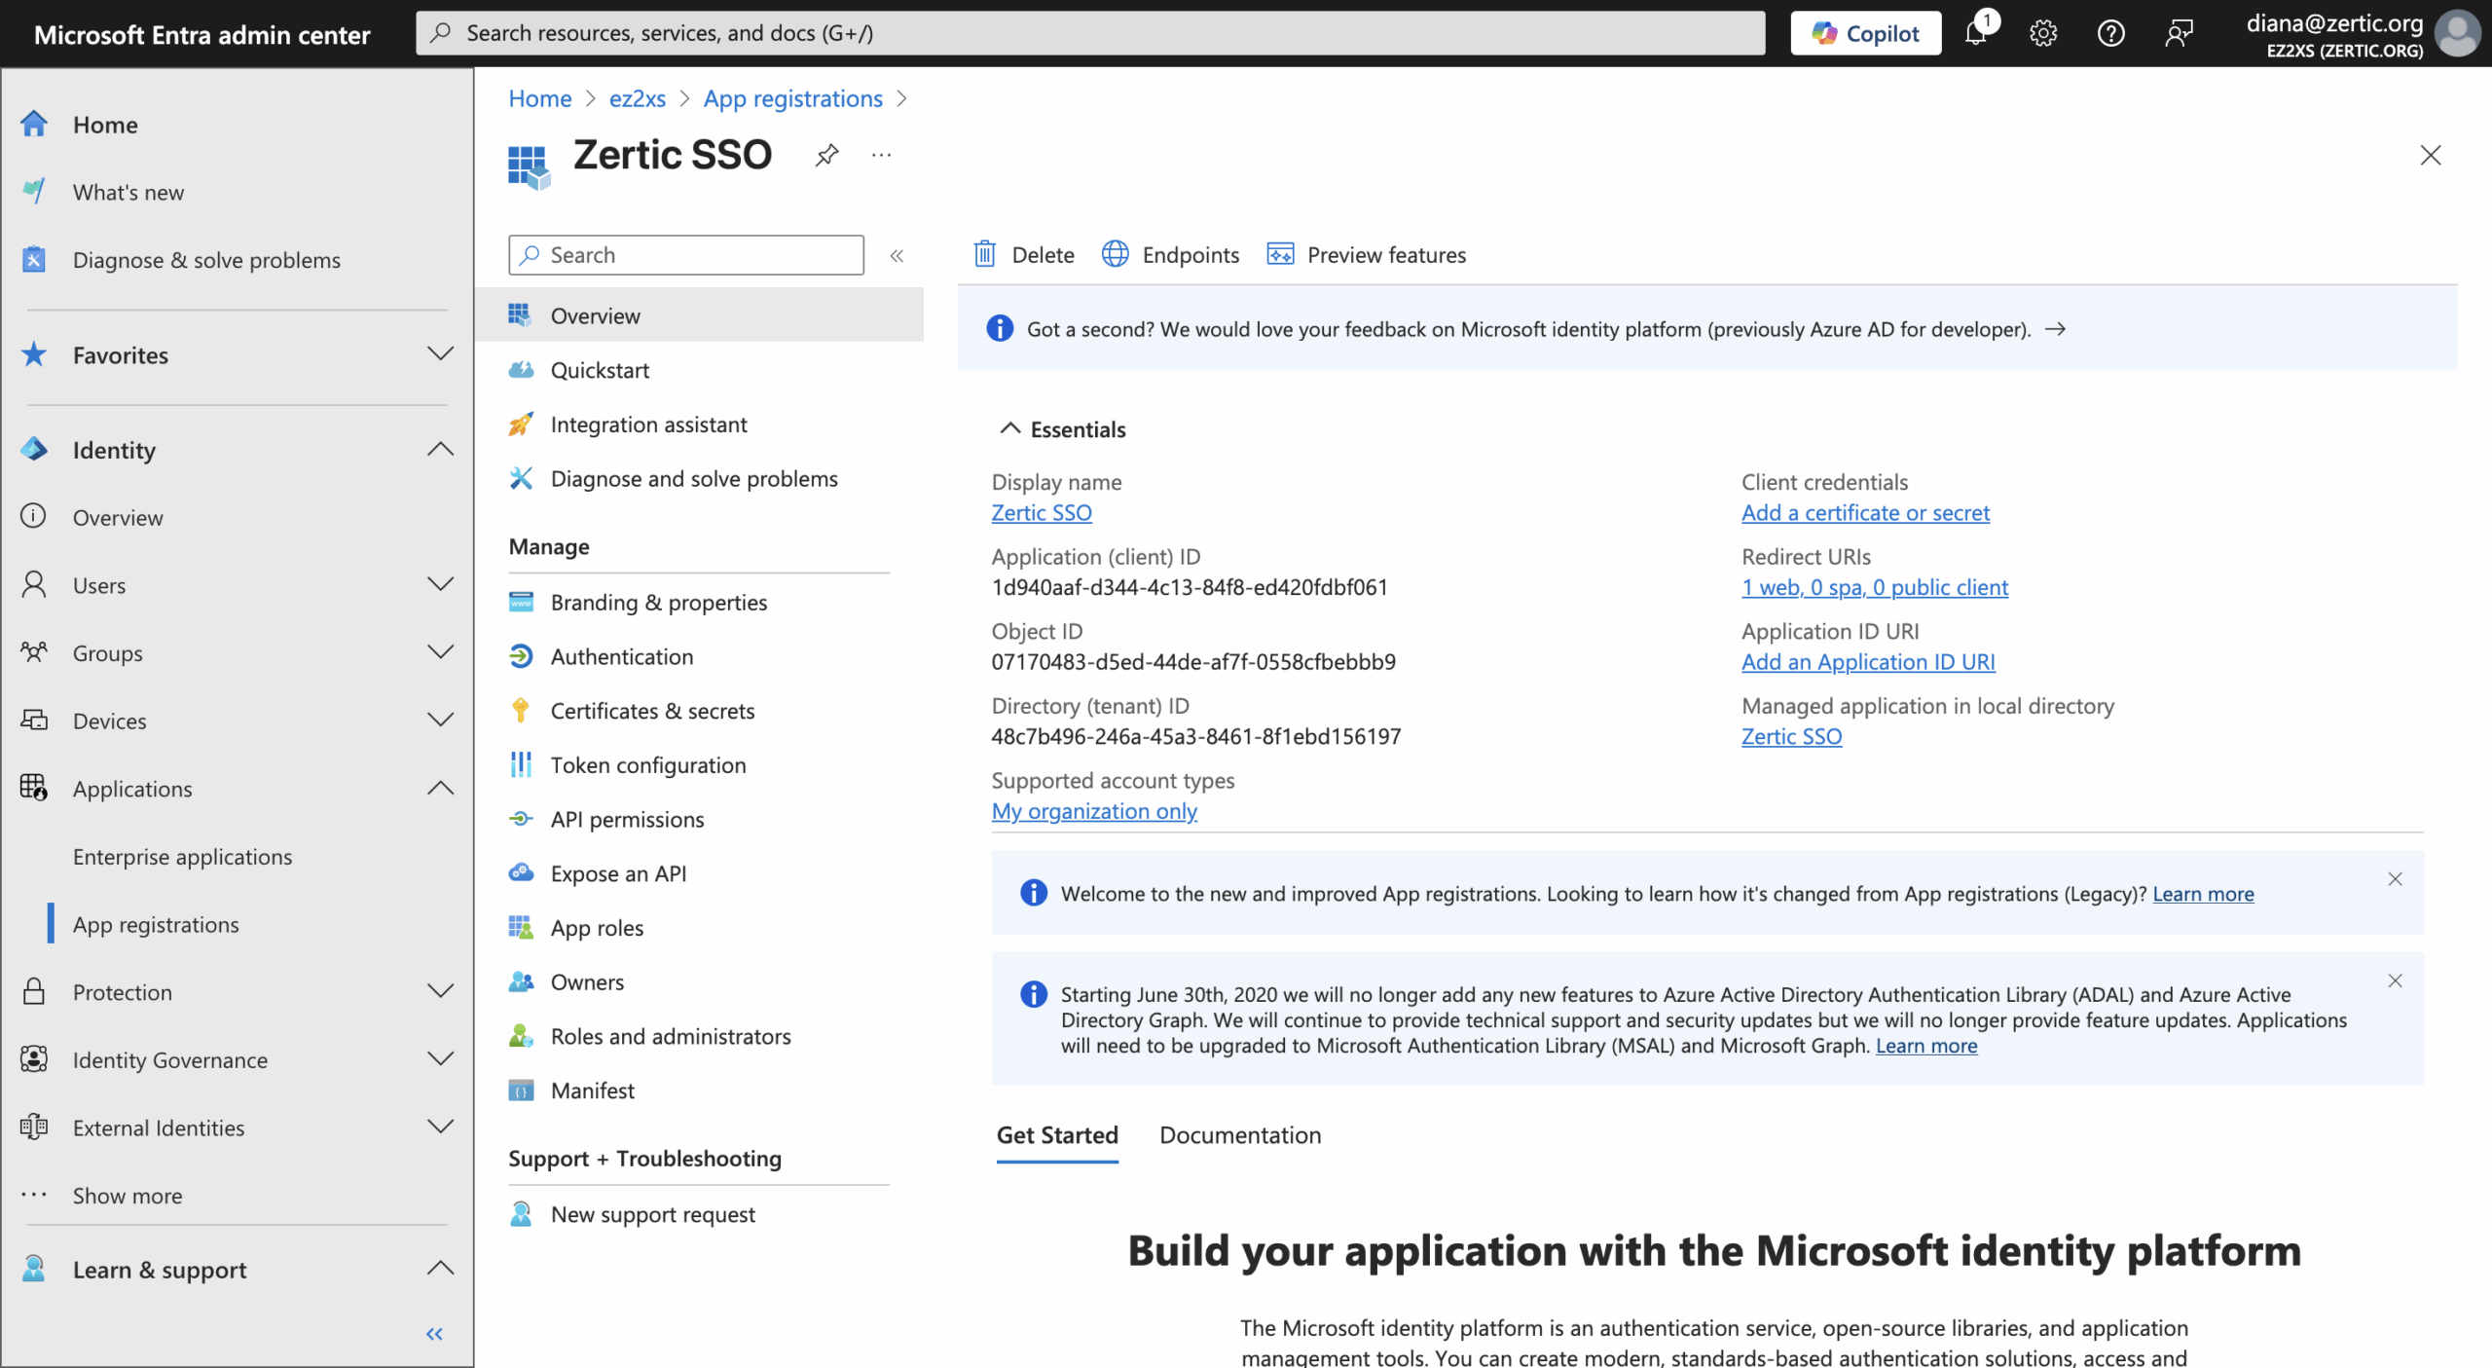Click the help question mark icon
This screenshot has width=2492, height=1368.
(x=2110, y=33)
